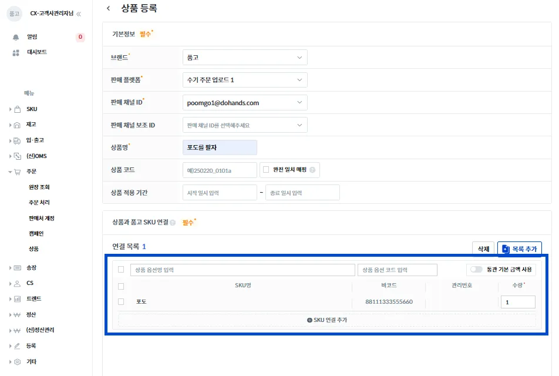Click the 알림 count badge 0

80,37
